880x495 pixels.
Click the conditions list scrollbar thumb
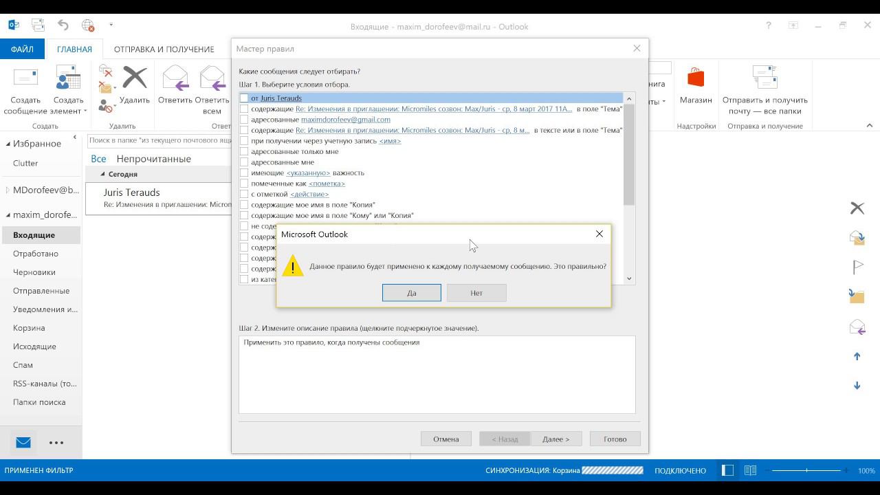click(x=628, y=155)
